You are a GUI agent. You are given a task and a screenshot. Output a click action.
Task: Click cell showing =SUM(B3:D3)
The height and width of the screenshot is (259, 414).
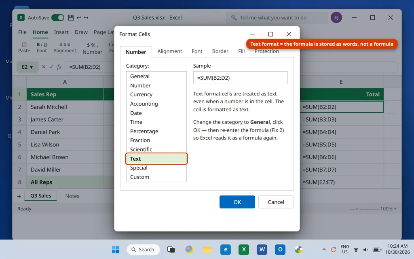pos(341,119)
